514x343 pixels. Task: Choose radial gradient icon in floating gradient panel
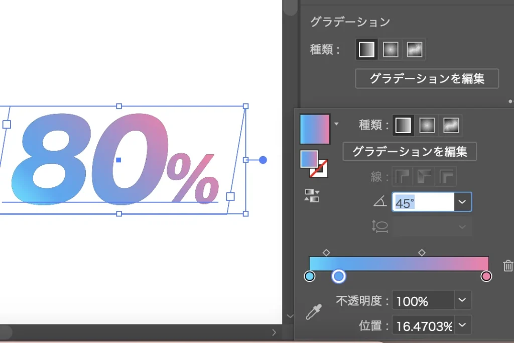click(x=427, y=126)
